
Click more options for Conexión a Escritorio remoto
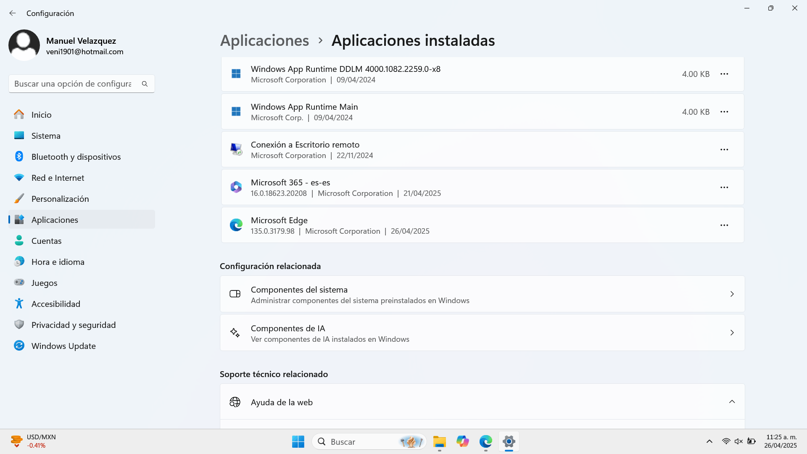coord(724,150)
